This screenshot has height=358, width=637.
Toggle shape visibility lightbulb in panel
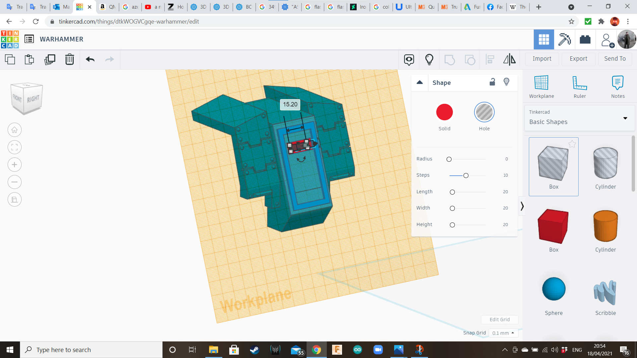pos(506,82)
